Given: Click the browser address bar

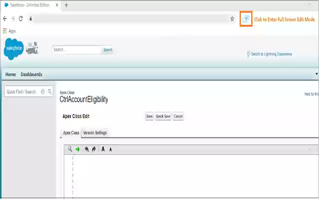Looking at the screenshot, I should point(130,19).
